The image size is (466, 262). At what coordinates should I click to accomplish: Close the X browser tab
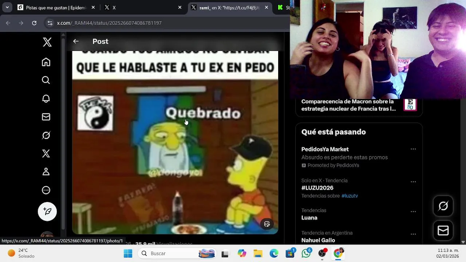180,7
